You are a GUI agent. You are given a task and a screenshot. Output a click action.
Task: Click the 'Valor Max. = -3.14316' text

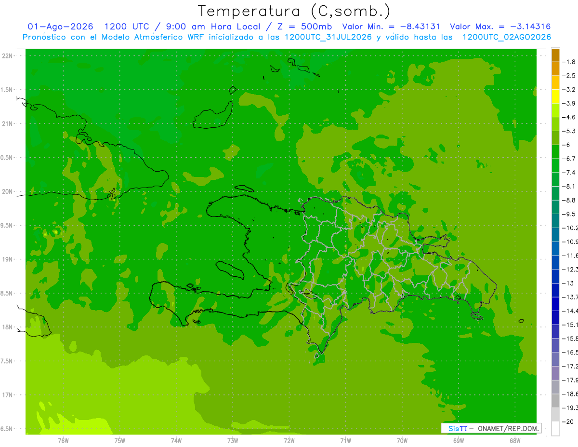[500, 27]
